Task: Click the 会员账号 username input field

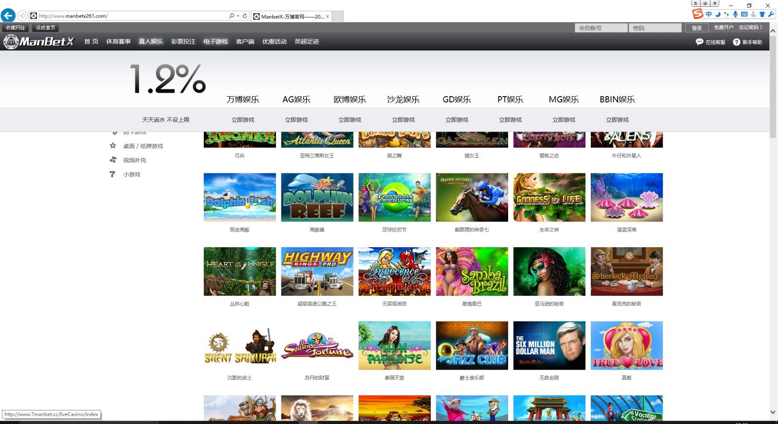Action: pyautogui.click(x=601, y=28)
